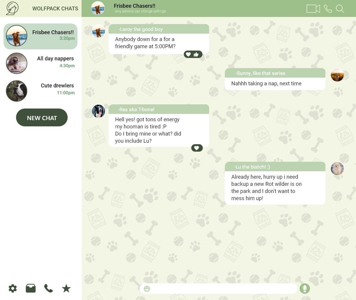
Task: Click the thumbs-up reaction on Leroy's message
Action: click(x=196, y=54)
